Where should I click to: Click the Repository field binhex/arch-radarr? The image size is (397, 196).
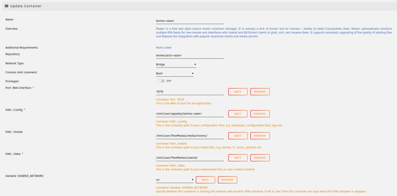coord(190,55)
